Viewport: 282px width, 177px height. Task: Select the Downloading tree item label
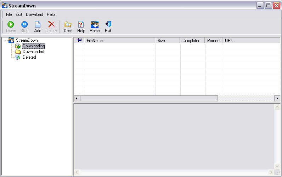click(34, 46)
